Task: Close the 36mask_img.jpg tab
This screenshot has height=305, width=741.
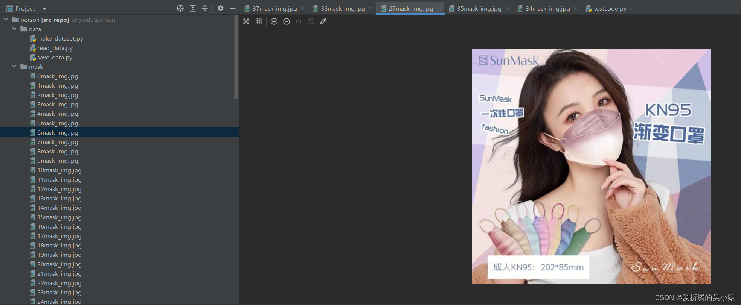Action: point(370,8)
